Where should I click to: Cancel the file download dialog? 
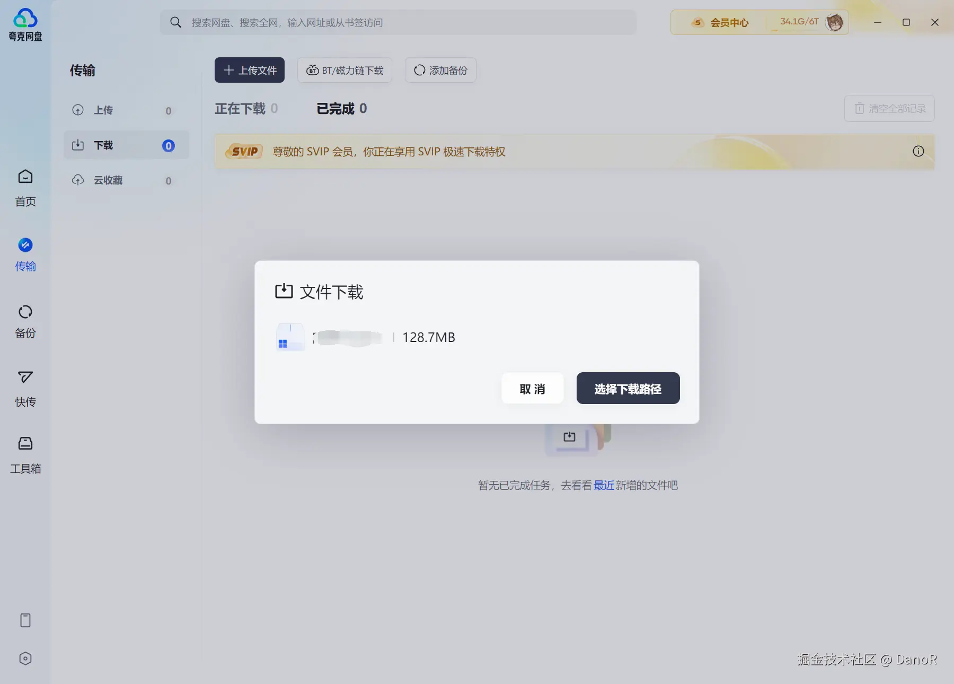(x=532, y=388)
